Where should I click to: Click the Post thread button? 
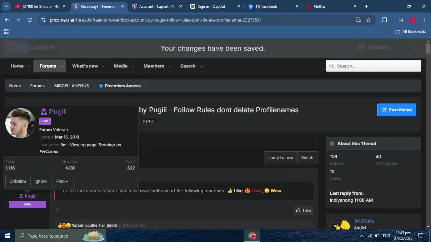397,110
